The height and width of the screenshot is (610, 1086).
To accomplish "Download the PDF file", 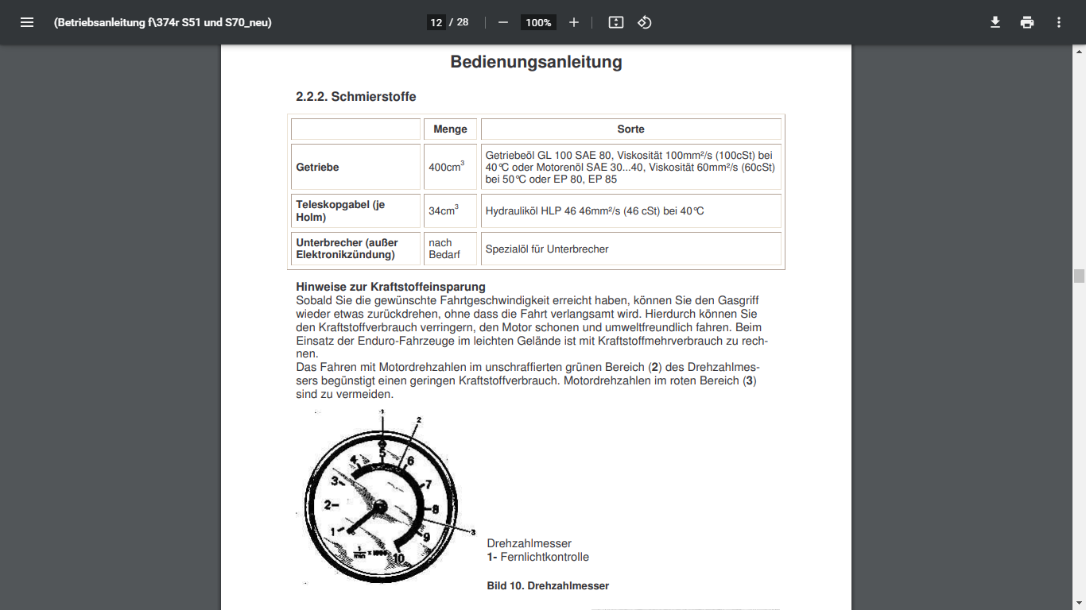I will tap(995, 22).
